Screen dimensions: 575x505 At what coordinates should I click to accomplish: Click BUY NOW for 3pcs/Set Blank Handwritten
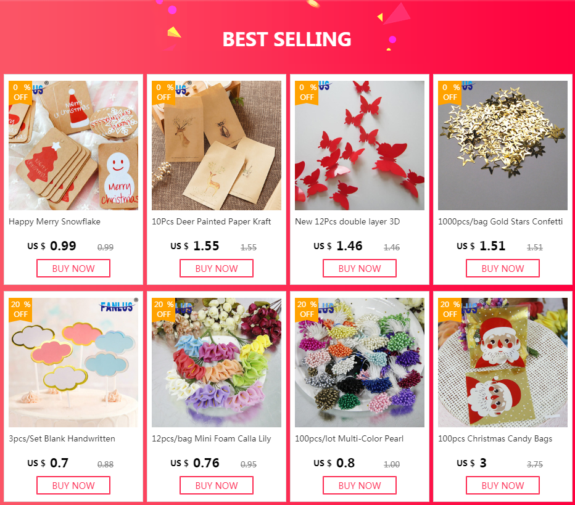coord(73,485)
